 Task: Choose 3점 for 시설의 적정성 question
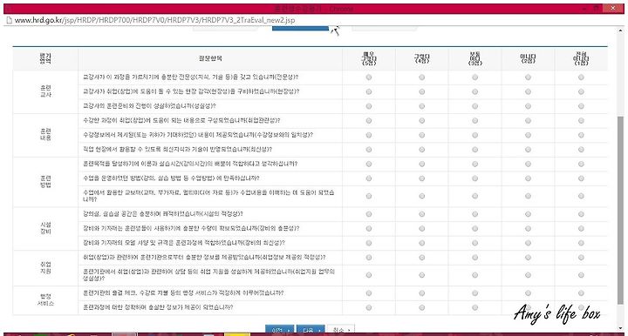pos(475,214)
